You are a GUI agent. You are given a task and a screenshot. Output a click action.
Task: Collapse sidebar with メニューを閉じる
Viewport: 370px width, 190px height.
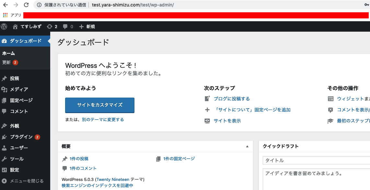(x=27, y=181)
